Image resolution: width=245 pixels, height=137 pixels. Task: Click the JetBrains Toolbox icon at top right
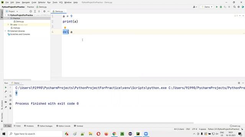tap(243, 7)
